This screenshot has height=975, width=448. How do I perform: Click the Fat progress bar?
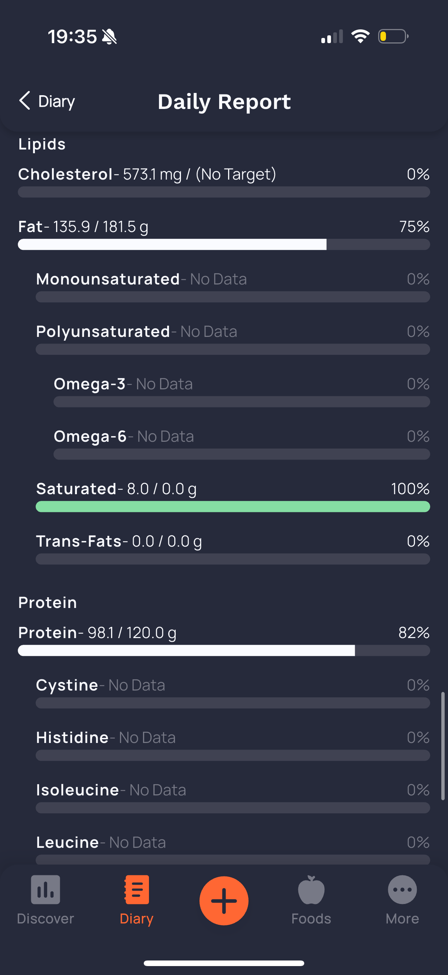(224, 245)
